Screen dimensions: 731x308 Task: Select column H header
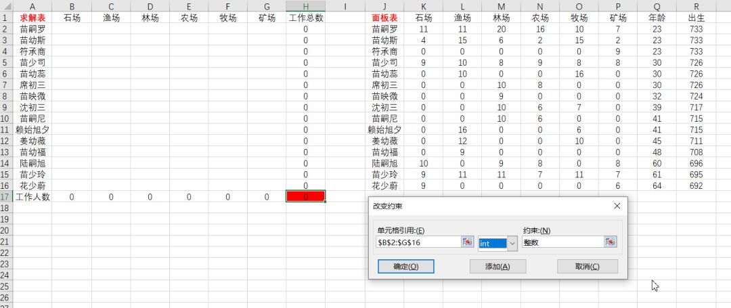305,6
